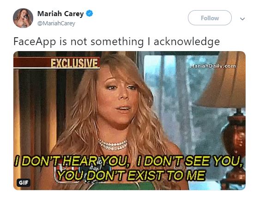Click the MariahDaily.com watermark
The height and width of the screenshot is (197, 259).
[213, 66]
